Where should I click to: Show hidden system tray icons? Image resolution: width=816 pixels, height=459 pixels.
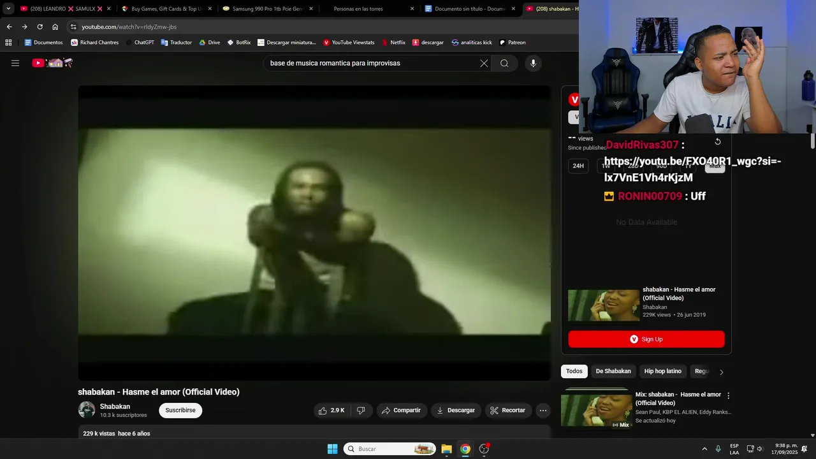point(704,449)
